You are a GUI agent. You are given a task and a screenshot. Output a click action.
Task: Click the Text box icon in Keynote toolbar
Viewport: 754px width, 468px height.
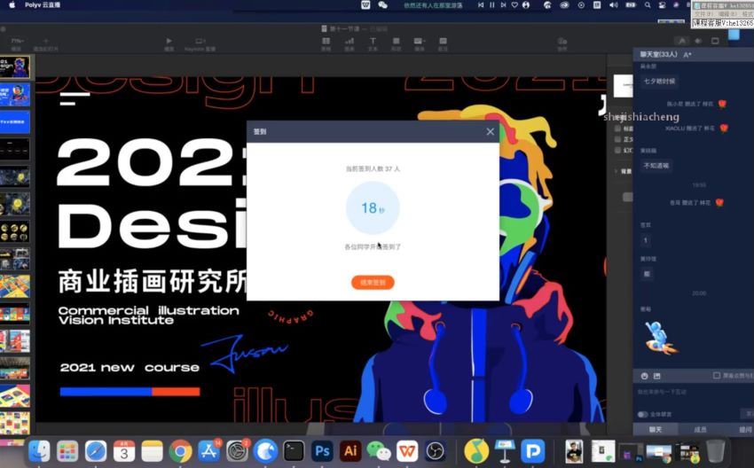pos(373,42)
